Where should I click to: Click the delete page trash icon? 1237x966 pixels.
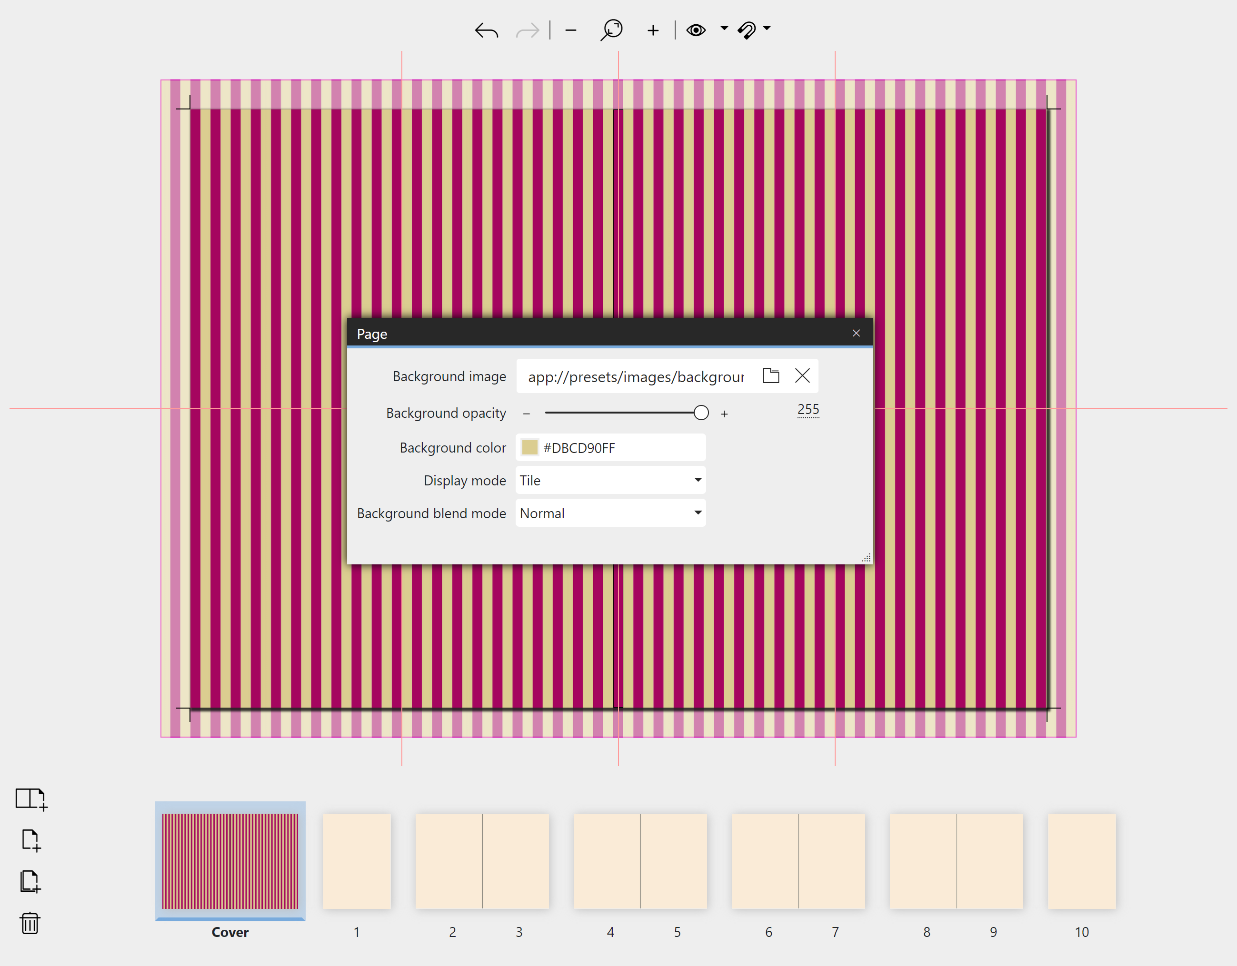pos(30,923)
